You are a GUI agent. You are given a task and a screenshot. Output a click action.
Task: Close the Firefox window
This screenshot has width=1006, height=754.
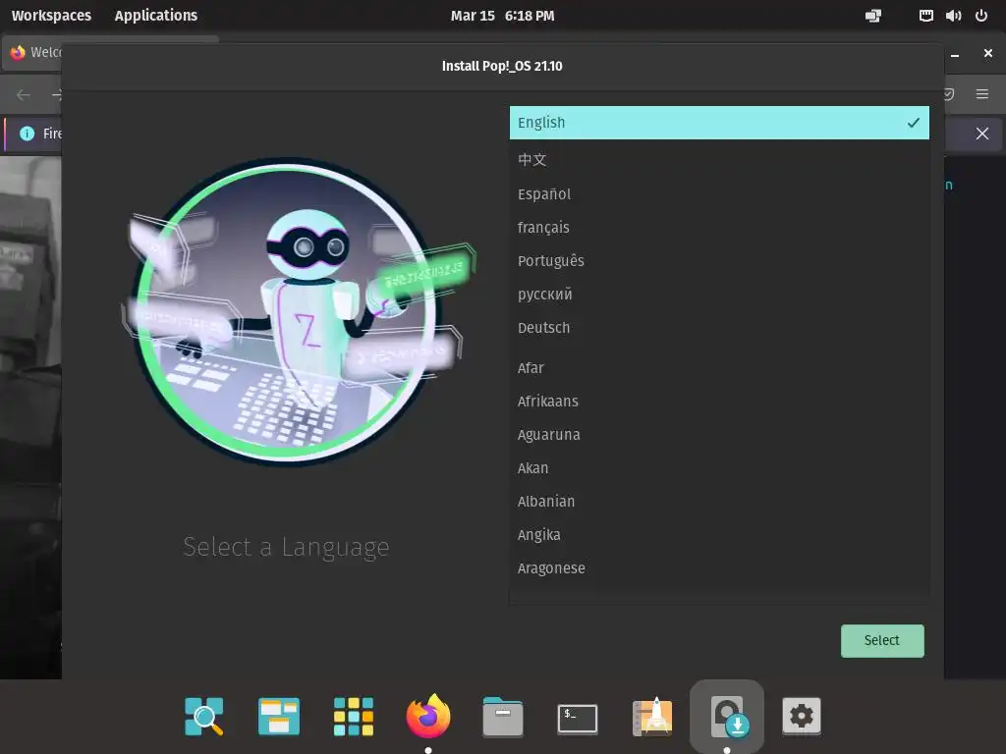coord(988,53)
